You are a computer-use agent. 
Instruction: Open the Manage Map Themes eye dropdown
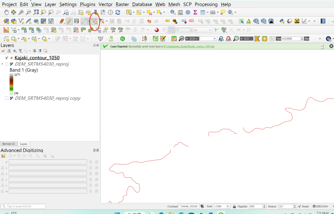coord(15,51)
